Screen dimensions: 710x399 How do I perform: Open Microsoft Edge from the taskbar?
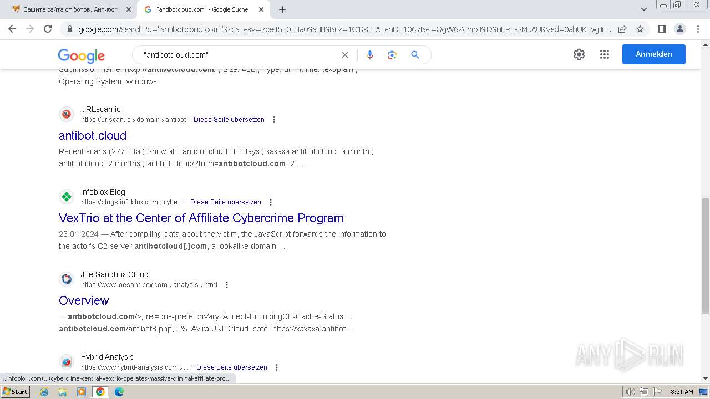[119, 392]
